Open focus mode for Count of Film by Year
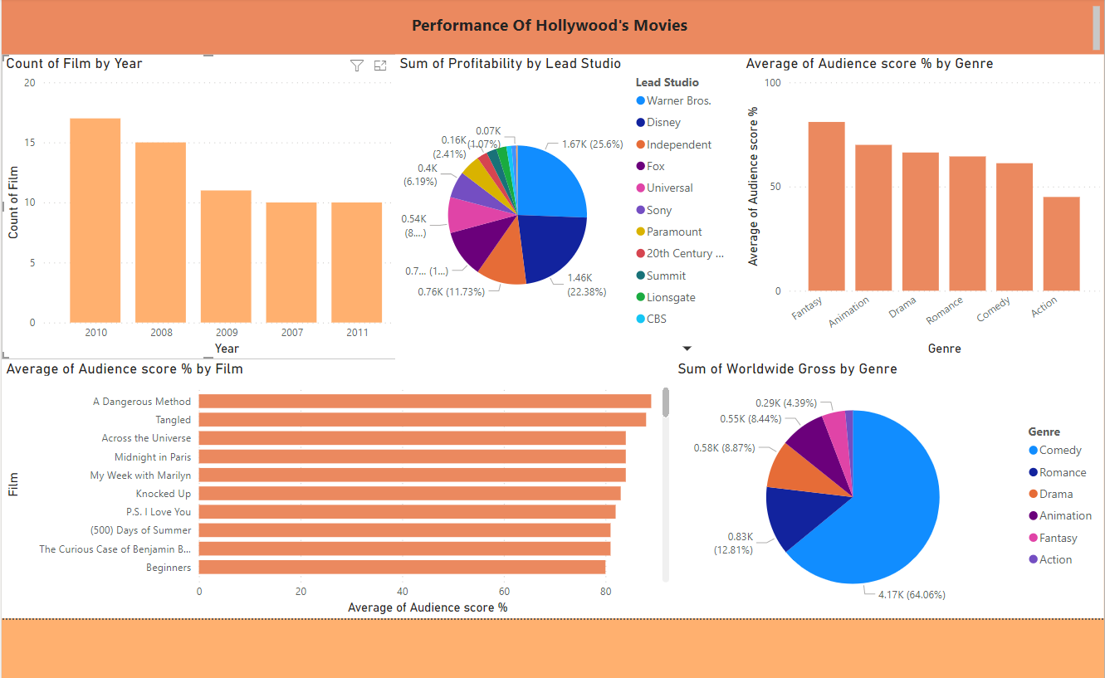Image resolution: width=1105 pixels, height=678 pixels. [x=381, y=65]
